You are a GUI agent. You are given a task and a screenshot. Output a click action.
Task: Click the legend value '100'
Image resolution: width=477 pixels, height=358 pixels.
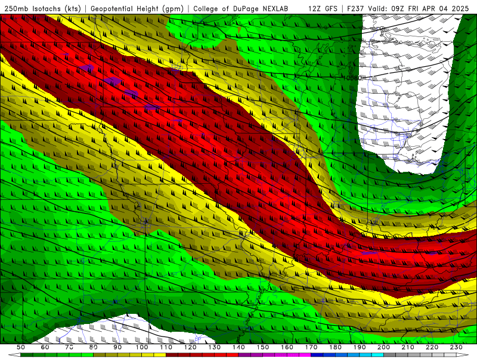[x=142, y=347]
